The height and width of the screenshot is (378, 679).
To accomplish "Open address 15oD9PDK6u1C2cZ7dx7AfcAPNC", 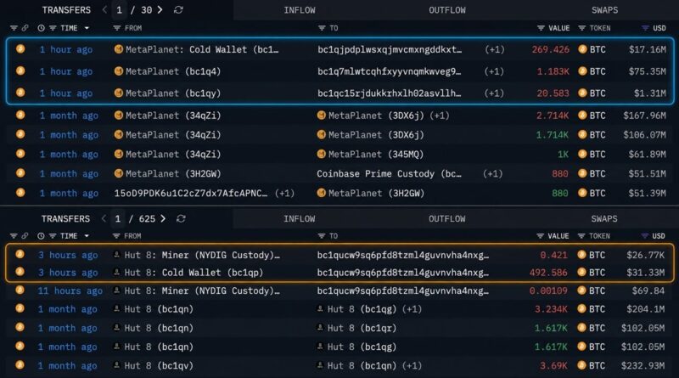I will (190, 194).
